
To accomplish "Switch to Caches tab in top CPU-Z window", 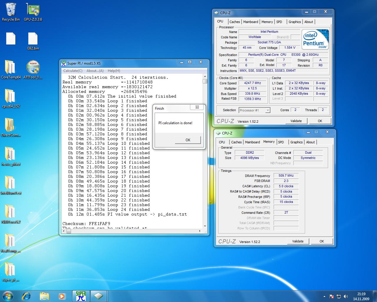I will coord(235,22).
